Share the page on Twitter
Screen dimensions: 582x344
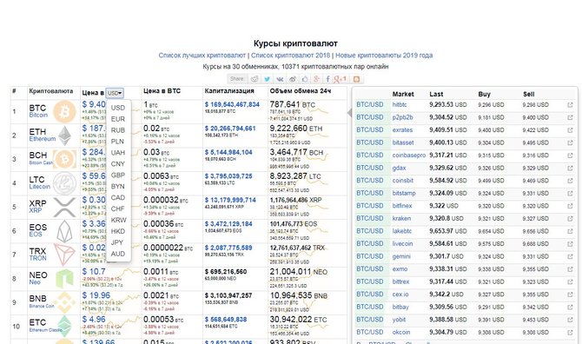(x=267, y=79)
